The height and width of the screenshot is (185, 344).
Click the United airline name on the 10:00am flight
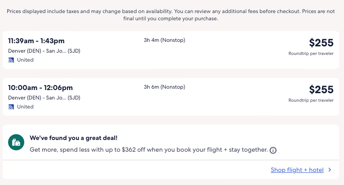[x=25, y=107]
